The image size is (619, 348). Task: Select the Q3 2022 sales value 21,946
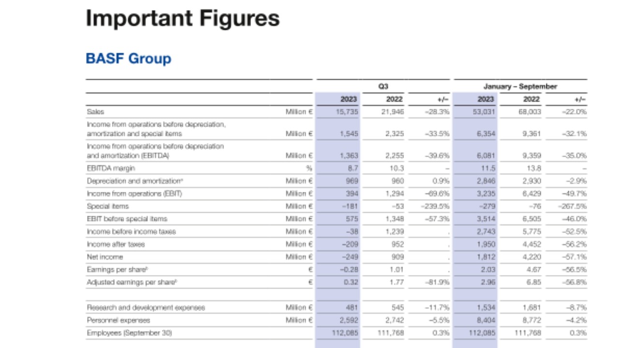point(392,112)
